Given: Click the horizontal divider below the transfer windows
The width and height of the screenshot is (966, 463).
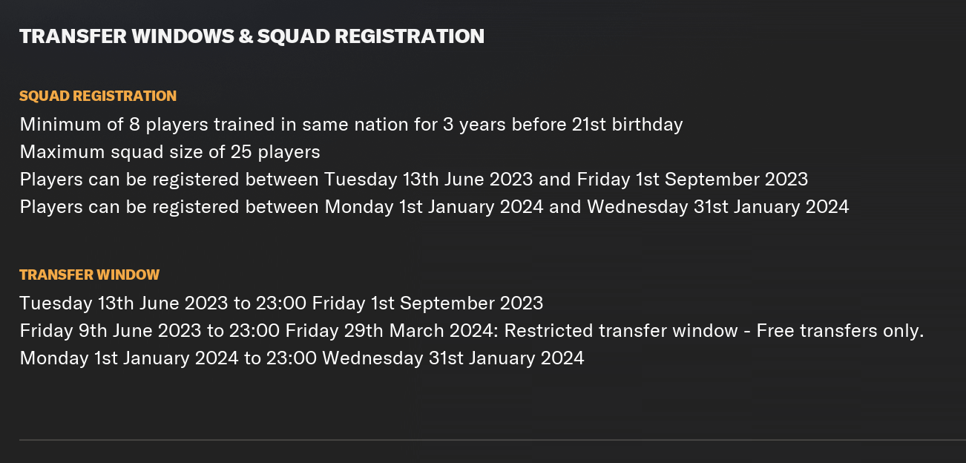Looking at the screenshot, I should [x=493, y=440].
